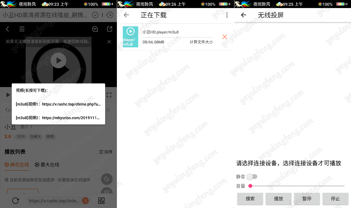The height and width of the screenshot is (208, 351).
Task: Open three-dot overflow menu in 正在下载
Action: coord(227,15)
